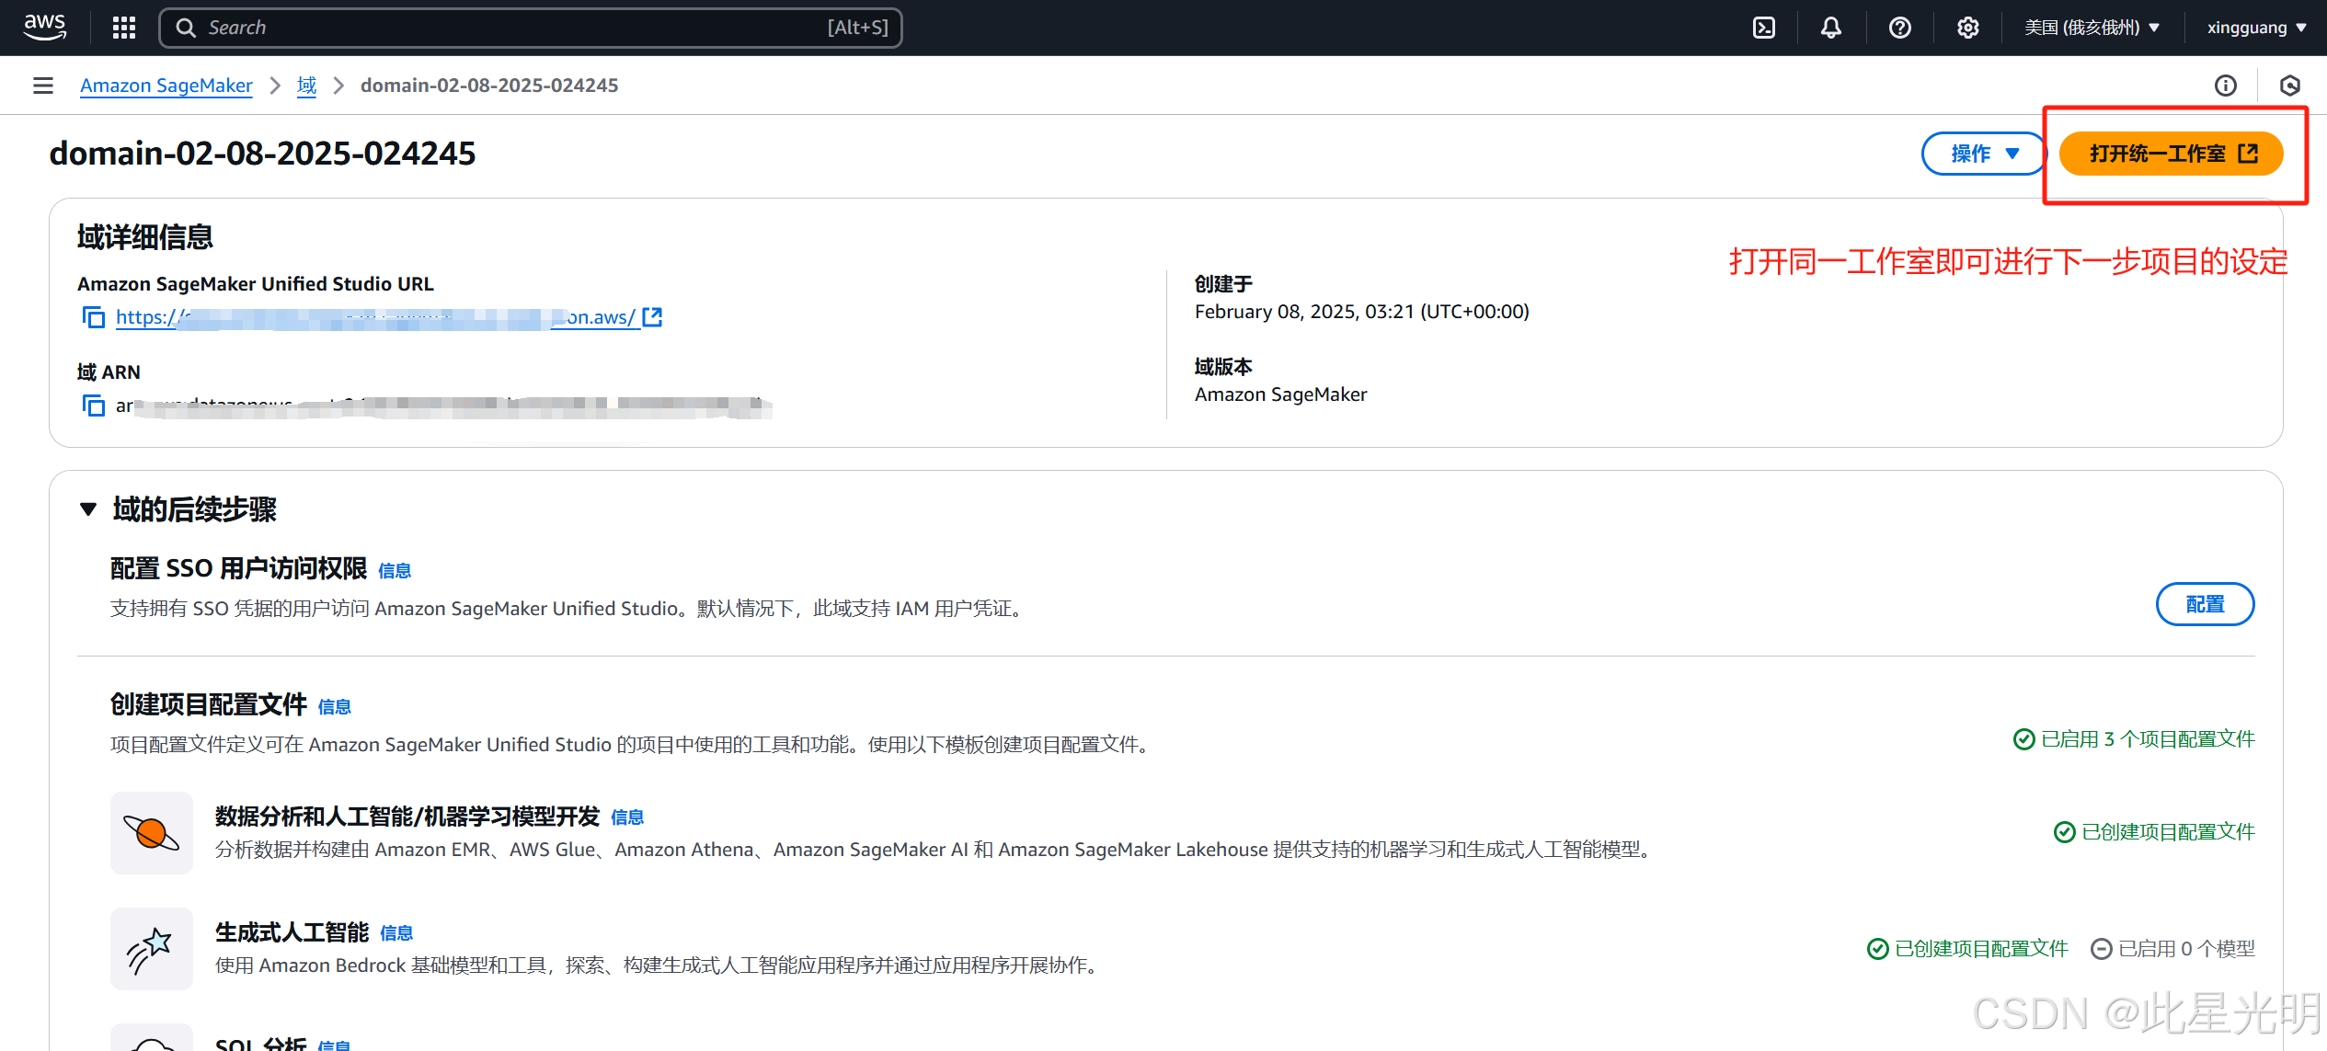
Task: Open the info panel icon
Action: point(2225,86)
